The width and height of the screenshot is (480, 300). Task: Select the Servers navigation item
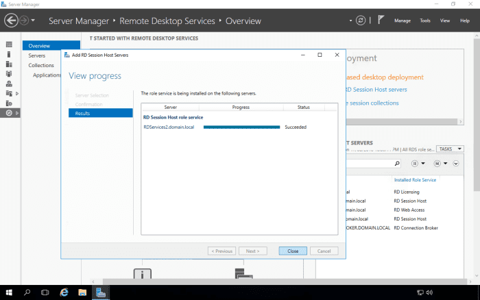pyautogui.click(x=37, y=55)
